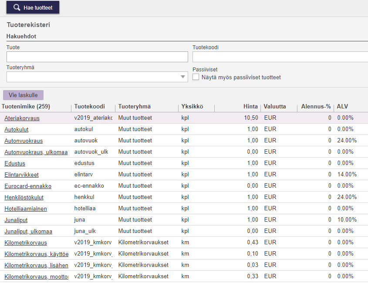Select the juna_ulk product code cell
This screenshot has height=283, width=368.
[85, 231]
